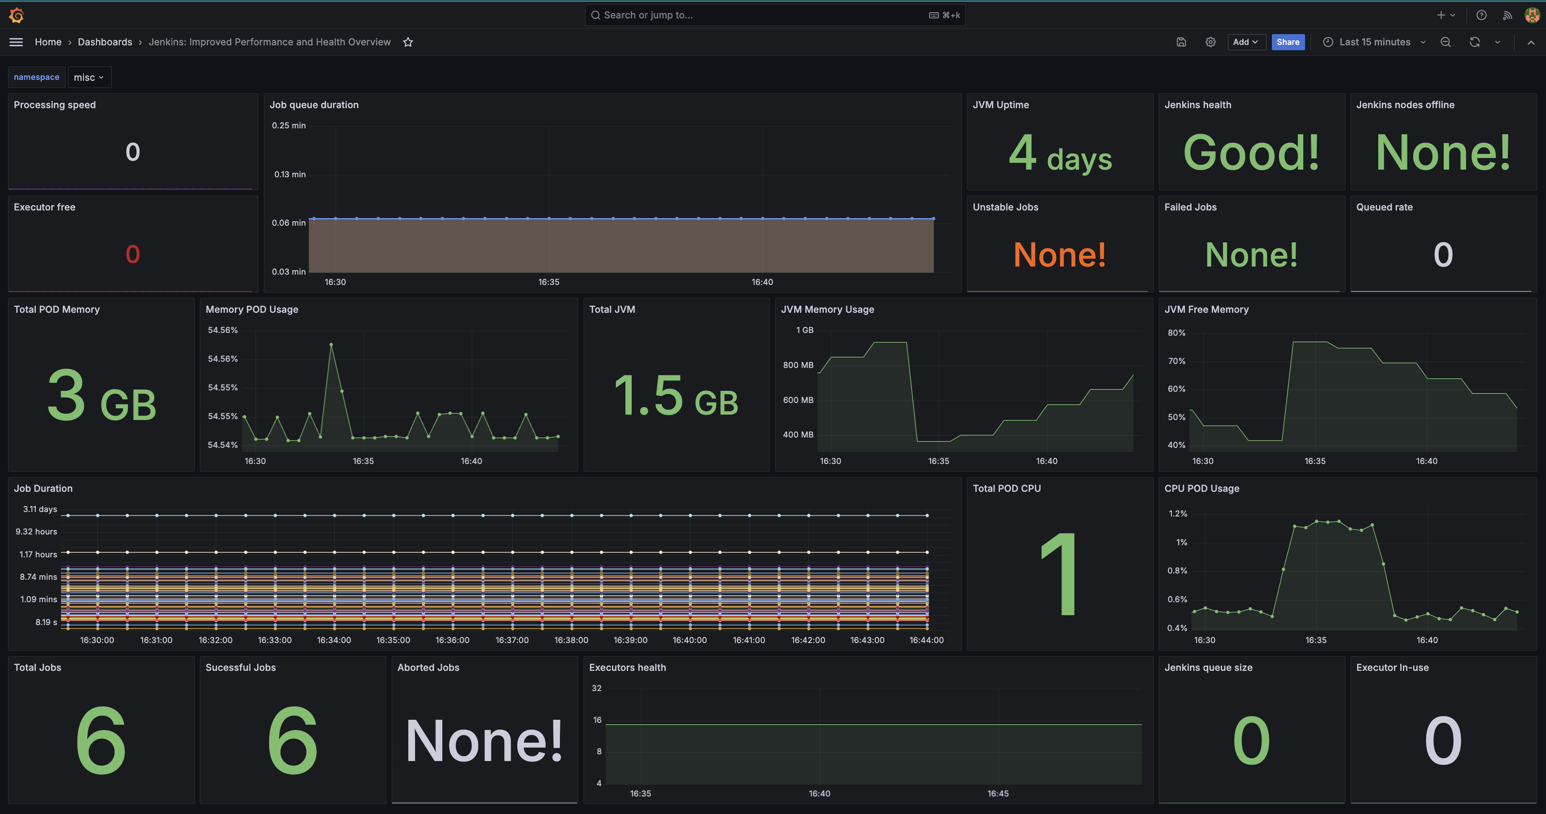This screenshot has width=1546, height=814.
Task: Open the news feed icon
Action: coord(1507,15)
